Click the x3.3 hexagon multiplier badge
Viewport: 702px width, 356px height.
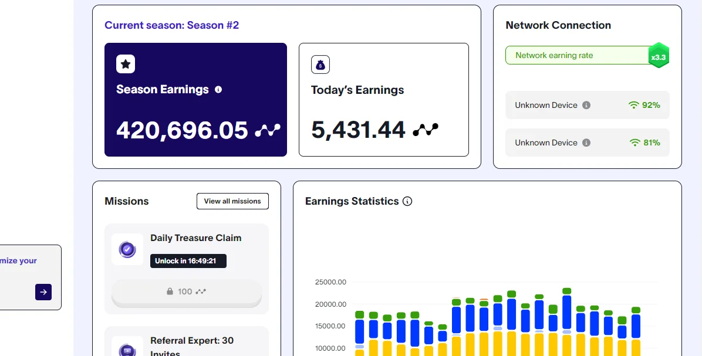[x=659, y=56]
